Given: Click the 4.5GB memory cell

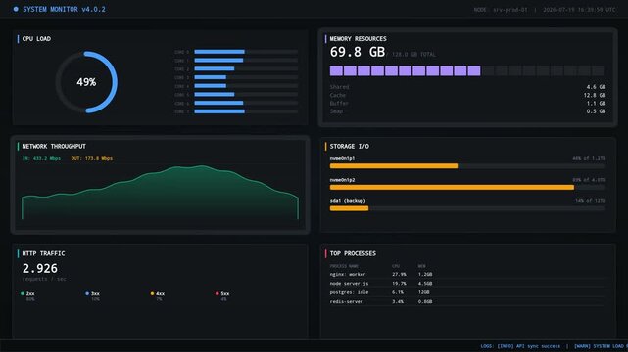Looking at the screenshot, I should coord(425,284).
